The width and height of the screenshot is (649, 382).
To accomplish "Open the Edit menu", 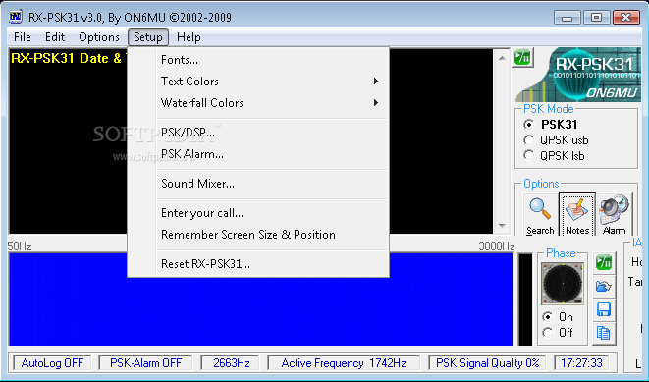I will [x=55, y=37].
